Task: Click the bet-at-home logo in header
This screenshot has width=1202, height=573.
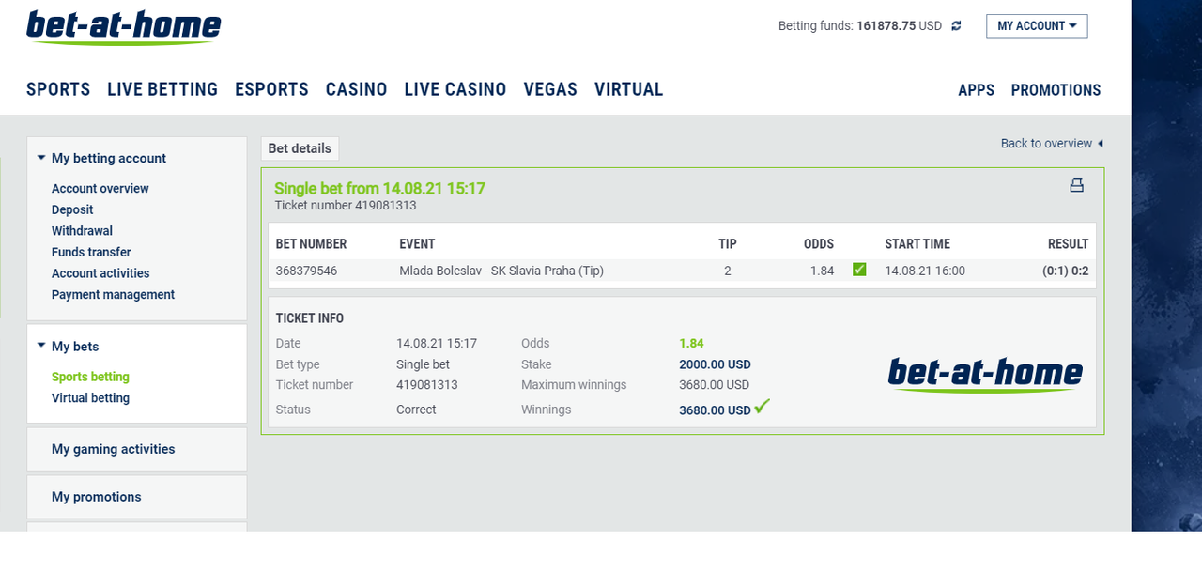Action: [123, 28]
